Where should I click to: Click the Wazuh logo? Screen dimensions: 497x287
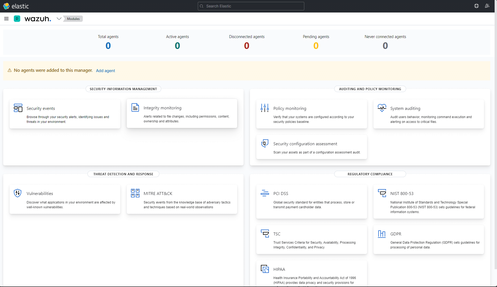38,19
